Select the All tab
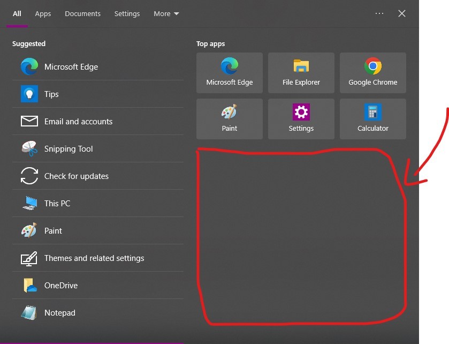The image size is (449, 344). (17, 14)
